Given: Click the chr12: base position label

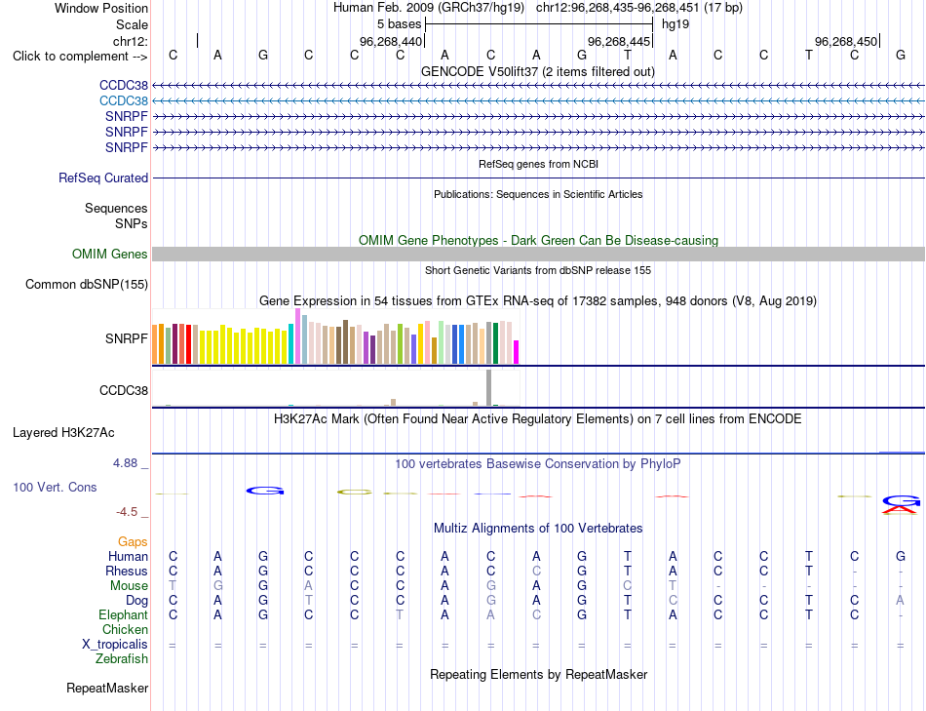Looking at the screenshot, I should coord(131,41).
